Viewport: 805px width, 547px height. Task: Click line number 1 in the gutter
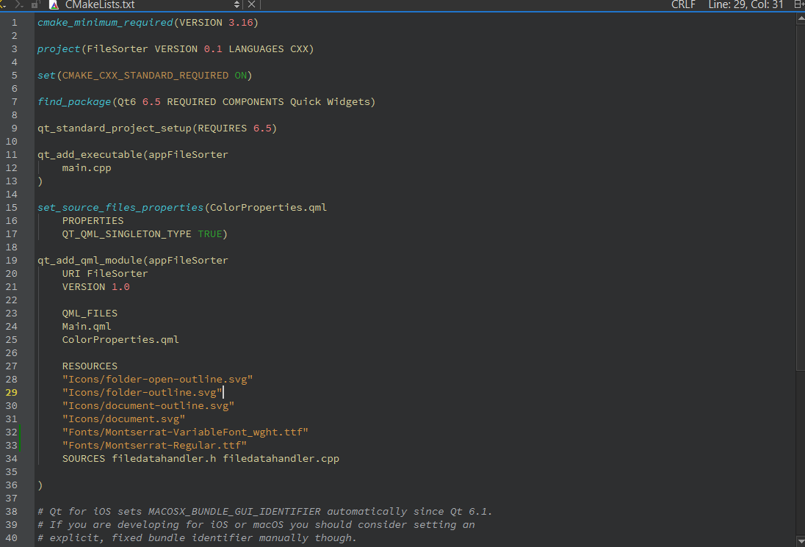pos(14,23)
